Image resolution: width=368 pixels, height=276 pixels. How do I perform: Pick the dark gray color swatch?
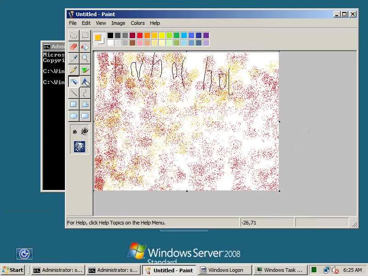click(x=118, y=35)
